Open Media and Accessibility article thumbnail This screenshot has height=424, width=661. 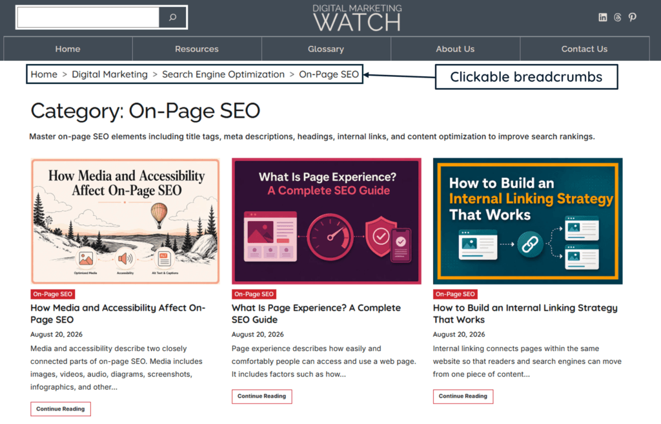[125, 221]
